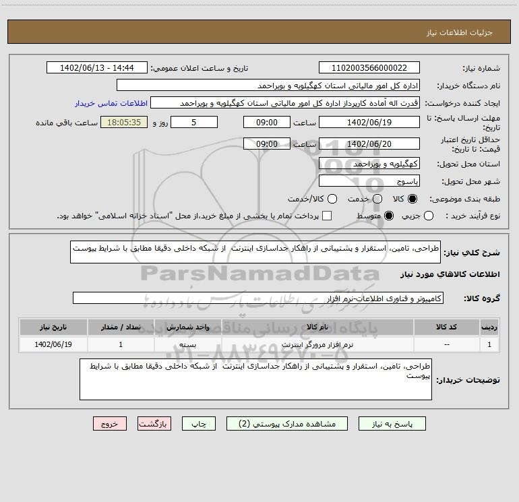Click the table cell نرم افزار مرورگر اینترنت

pyautogui.click(x=317, y=345)
